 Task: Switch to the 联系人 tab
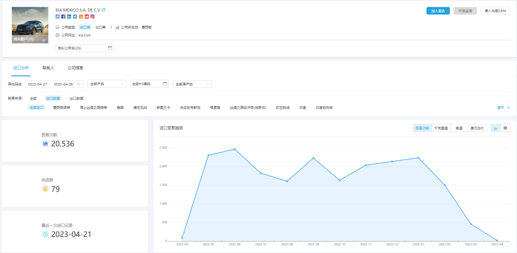[48, 68]
